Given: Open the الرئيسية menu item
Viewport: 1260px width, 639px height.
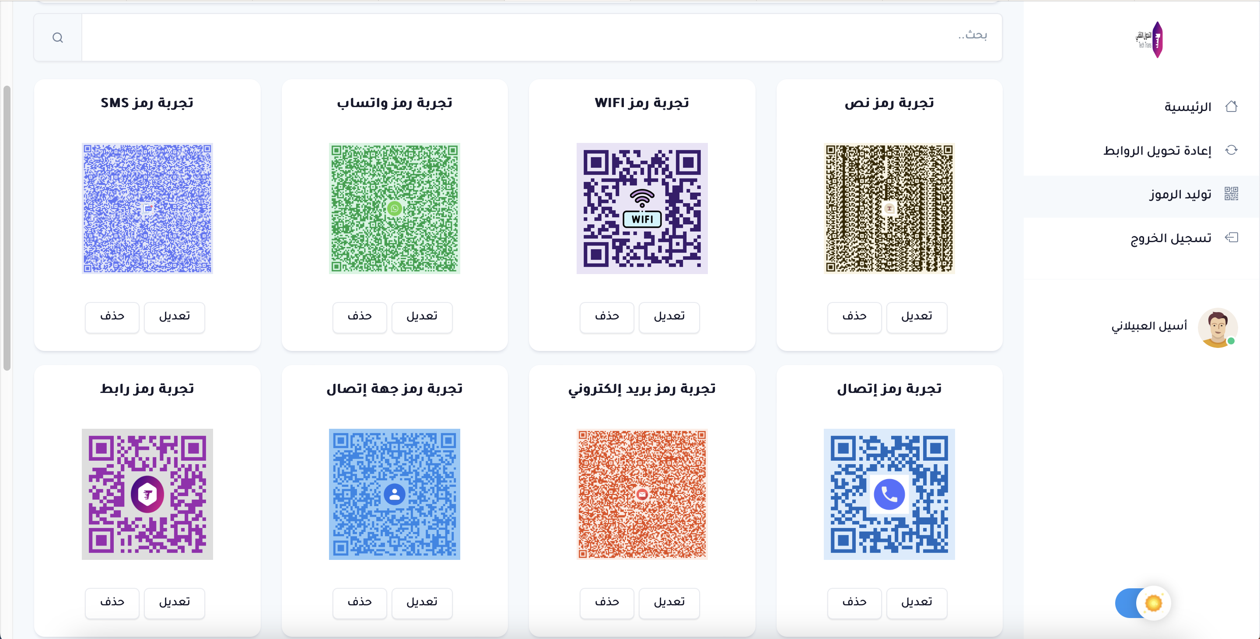Looking at the screenshot, I should tap(1188, 107).
